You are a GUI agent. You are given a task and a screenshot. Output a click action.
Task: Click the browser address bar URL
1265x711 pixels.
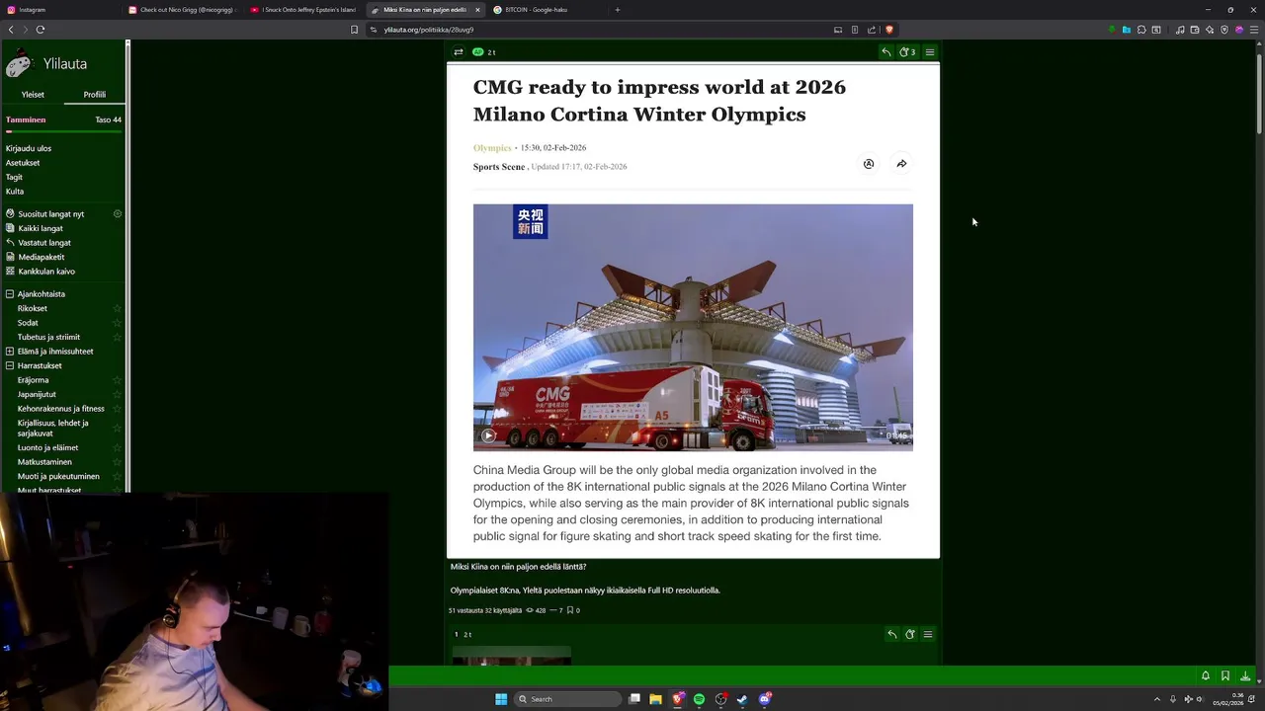tap(429, 30)
